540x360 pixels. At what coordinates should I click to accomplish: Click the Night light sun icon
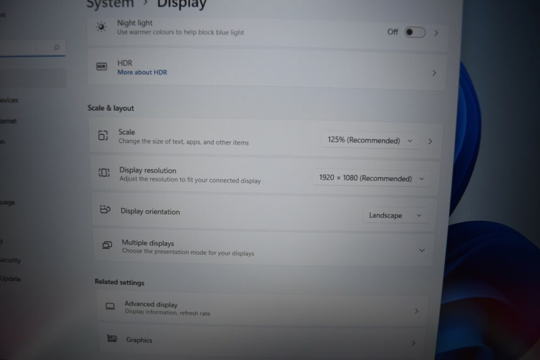[x=101, y=27]
